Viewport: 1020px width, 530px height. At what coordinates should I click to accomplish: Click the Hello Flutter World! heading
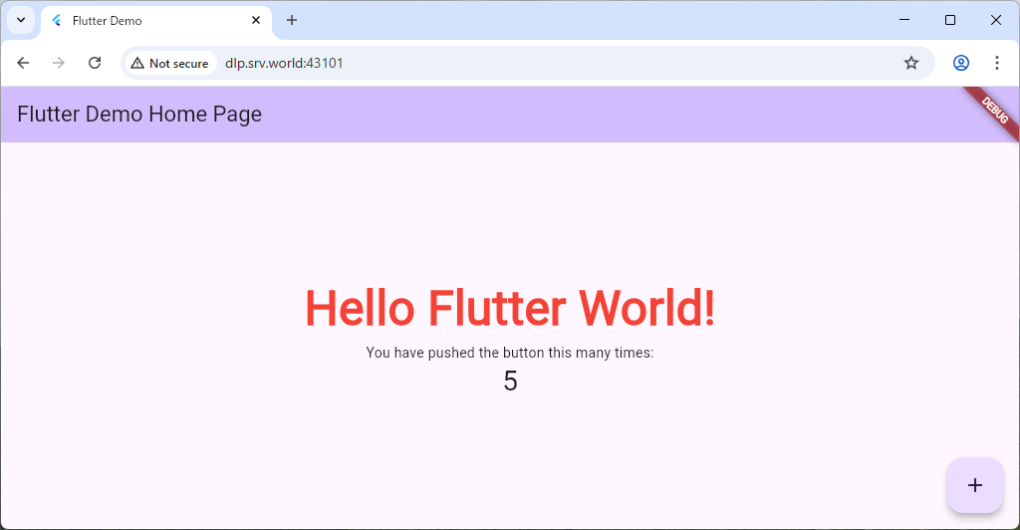510,308
